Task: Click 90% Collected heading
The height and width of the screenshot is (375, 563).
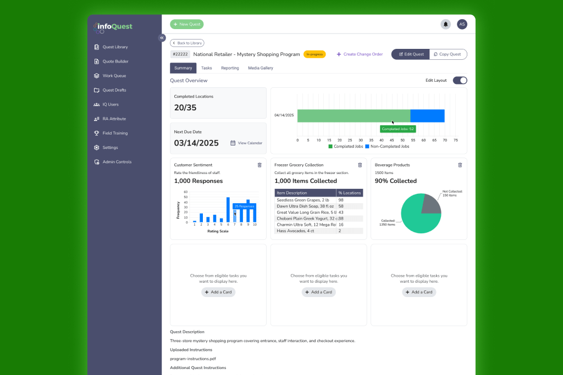Action: pyautogui.click(x=396, y=181)
